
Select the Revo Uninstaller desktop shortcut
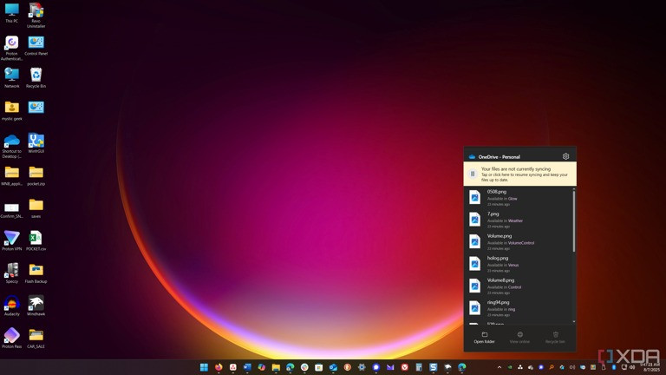click(x=36, y=13)
